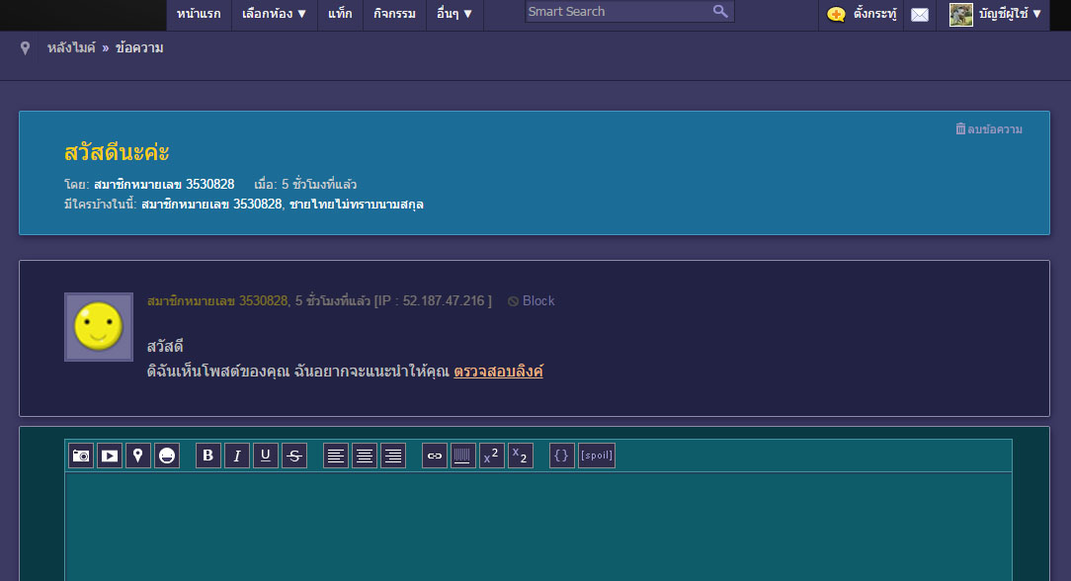Align text right

(x=393, y=456)
